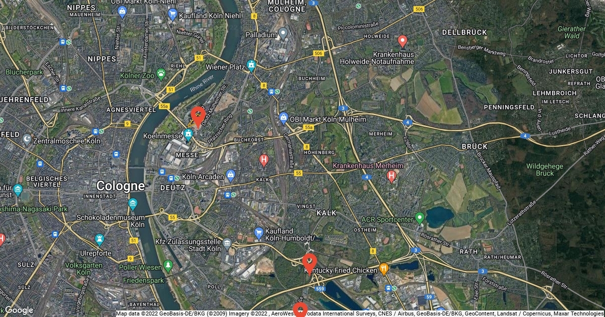Screen dimensions: 605x317
Task: Select the Koelnmesse museum-style marker
Action: click(189, 134)
